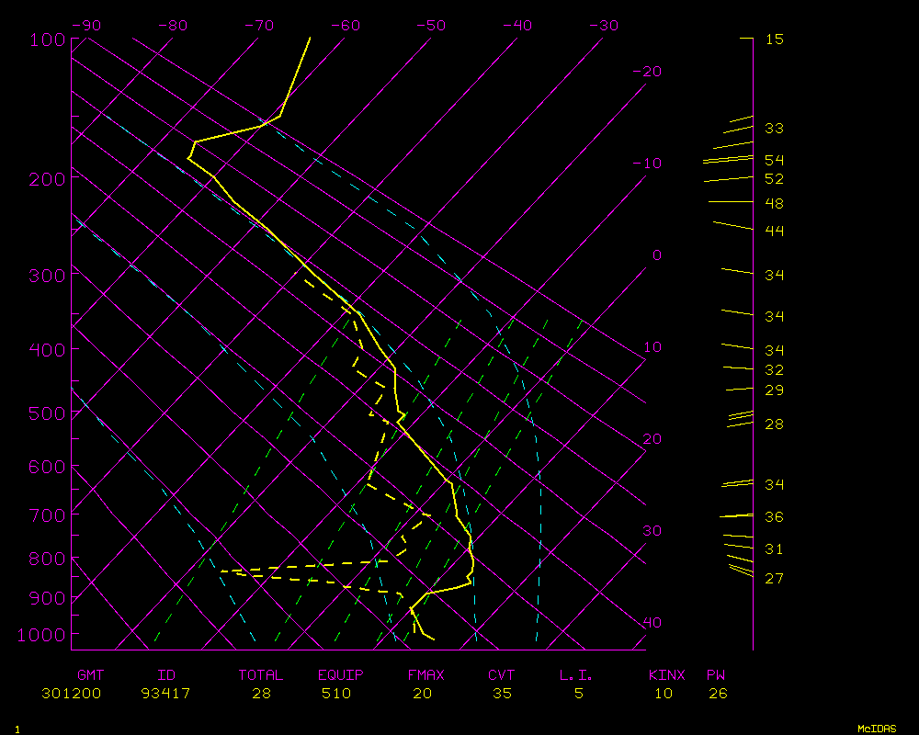The width and height of the screenshot is (919, 735).
Task: Select the EQUIP header label
Action: coord(341,675)
